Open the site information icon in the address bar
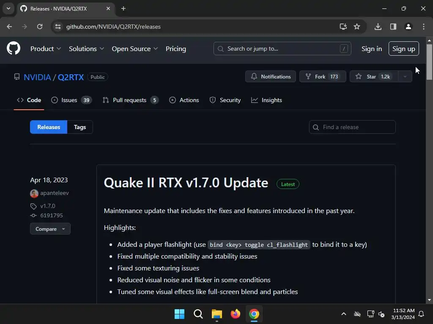Viewport: 433px width, 324px height. point(58,27)
